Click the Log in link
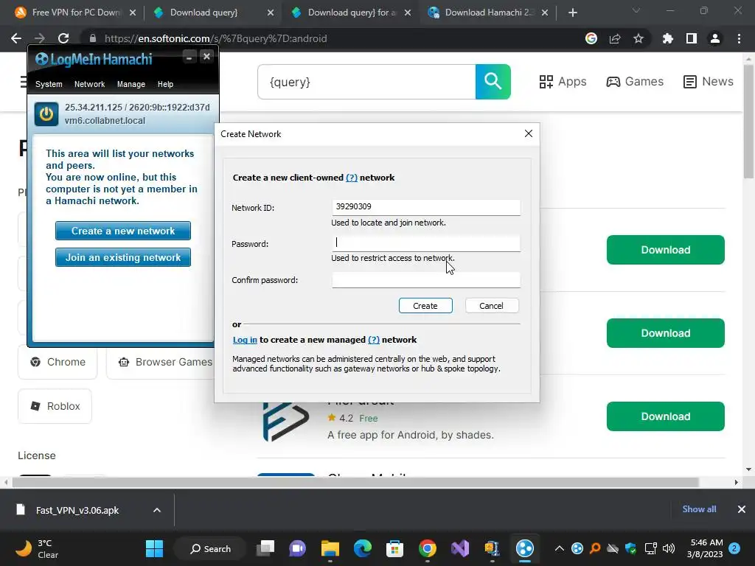Viewport: 755px width, 566px height. pyautogui.click(x=245, y=340)
